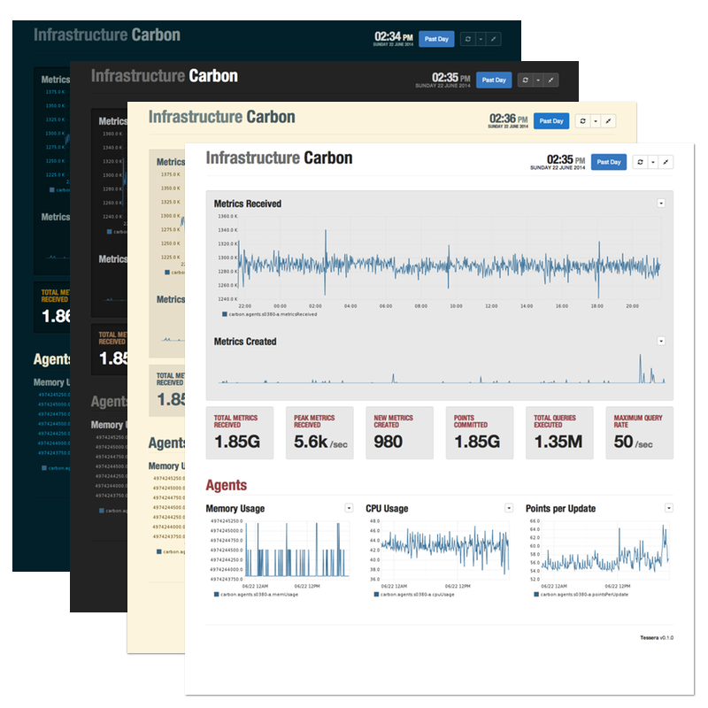Viewport: 708px width, 708px height.
Task: Click refresh icon on cream-colored dashboard
Action: [583, 121]
